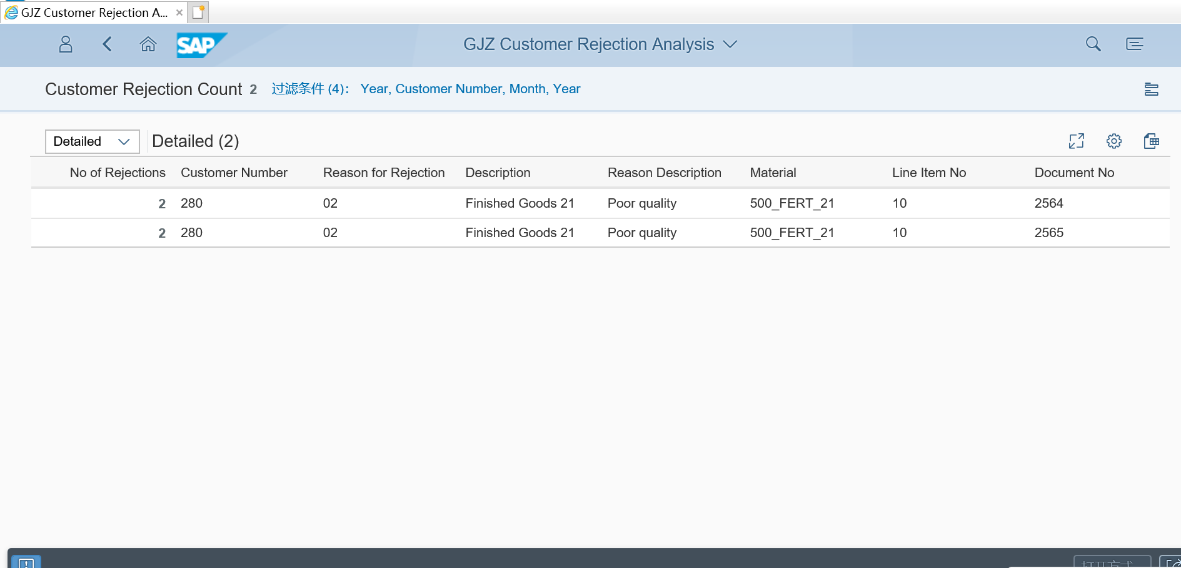
Task: Open search with the magnifier icon
Action: point(1093,44)
